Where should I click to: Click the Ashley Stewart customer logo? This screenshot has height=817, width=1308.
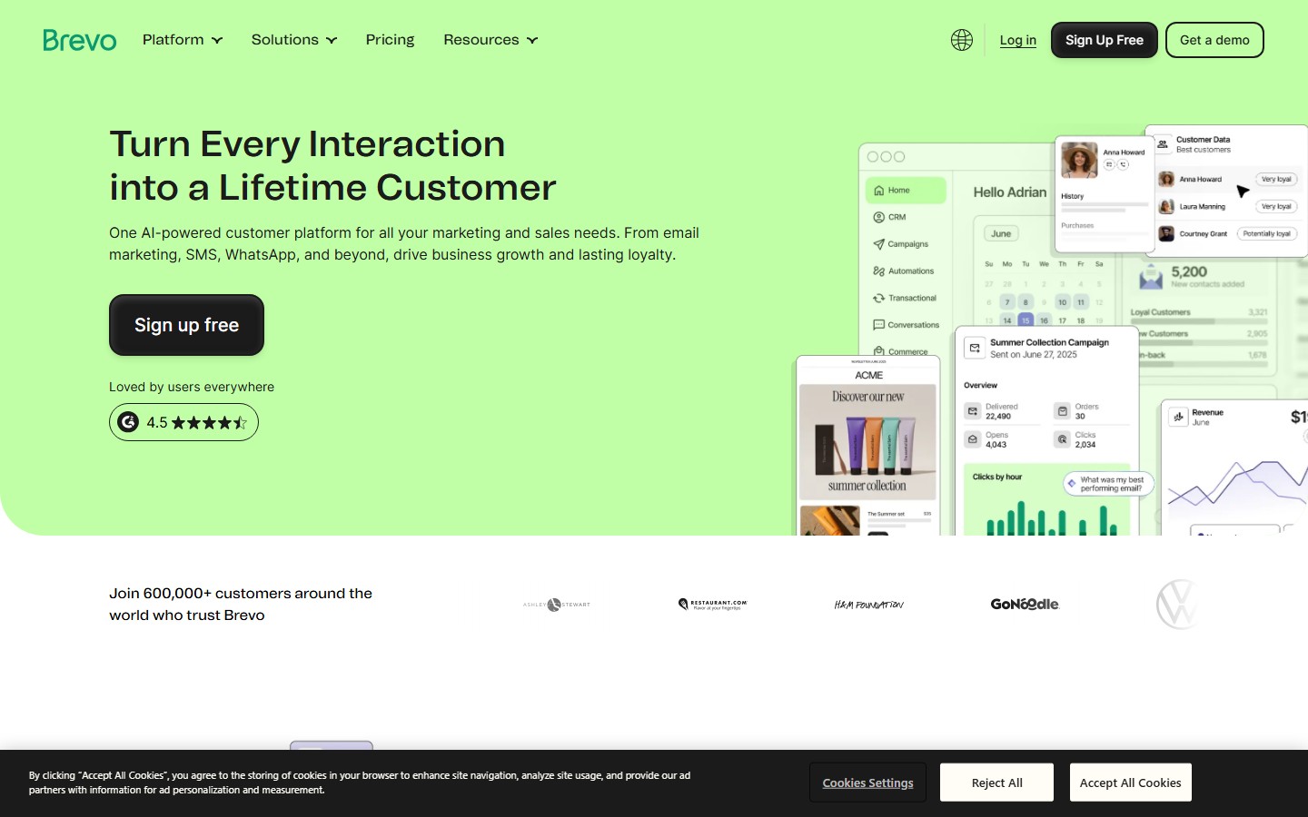pyautogui.click(x=557, y=605)
